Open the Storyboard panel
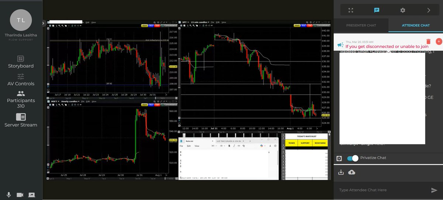443x200 pixels. pos(21,62)
